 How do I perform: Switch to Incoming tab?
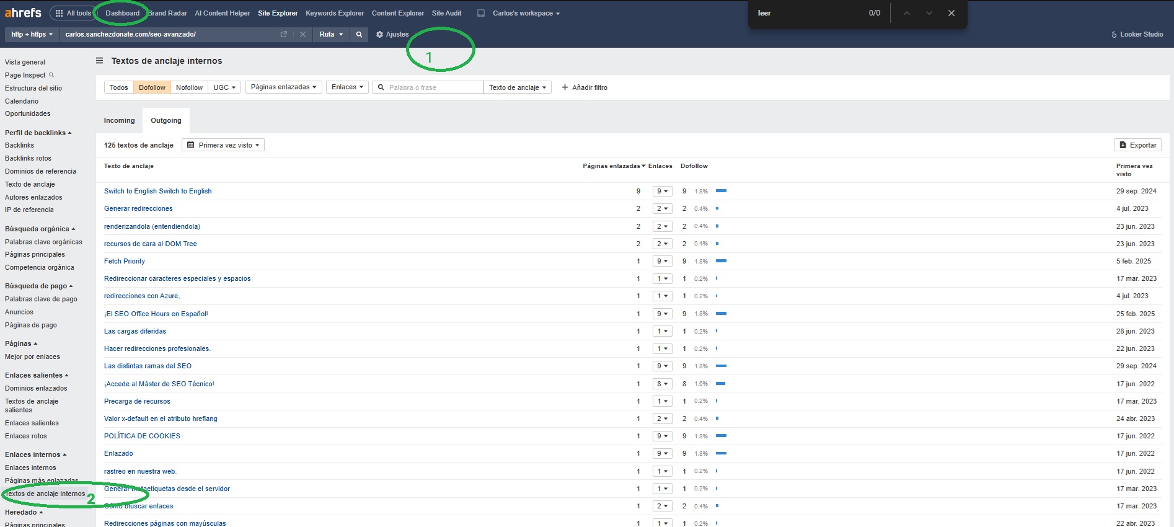(119, 120)
